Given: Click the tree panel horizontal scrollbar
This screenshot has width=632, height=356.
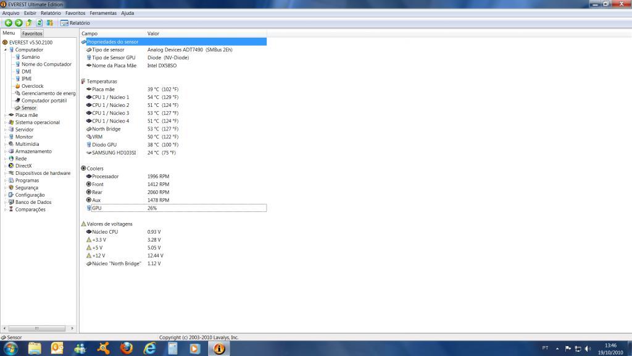Looking at the screenshot, I should [x=38, y=328].
